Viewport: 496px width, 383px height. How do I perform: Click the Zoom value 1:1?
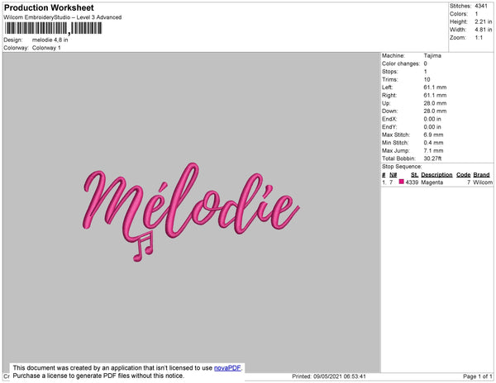tap(479, 38)
